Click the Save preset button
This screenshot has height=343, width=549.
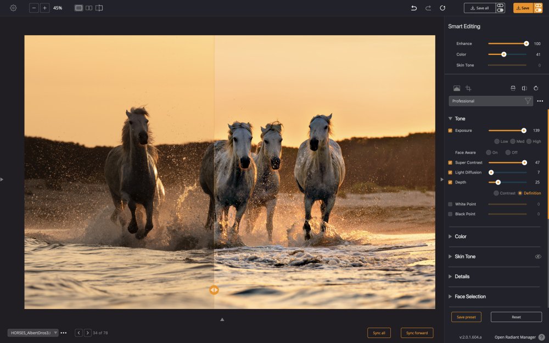point(466,317)
